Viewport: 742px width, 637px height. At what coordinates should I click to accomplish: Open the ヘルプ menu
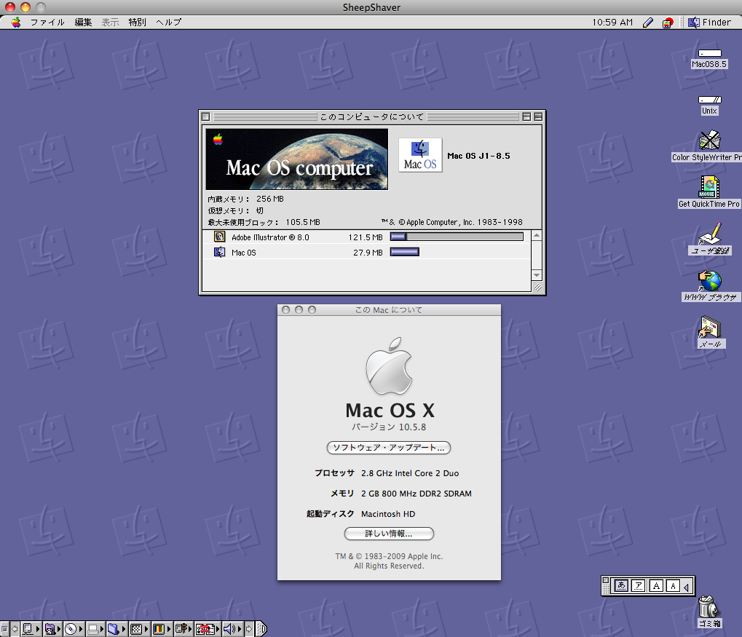pyautogui.click(x=169, y=23)
